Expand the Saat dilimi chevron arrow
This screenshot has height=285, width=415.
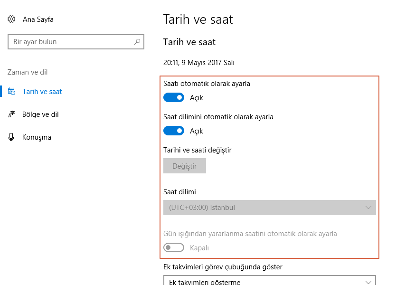pos(369,208)
